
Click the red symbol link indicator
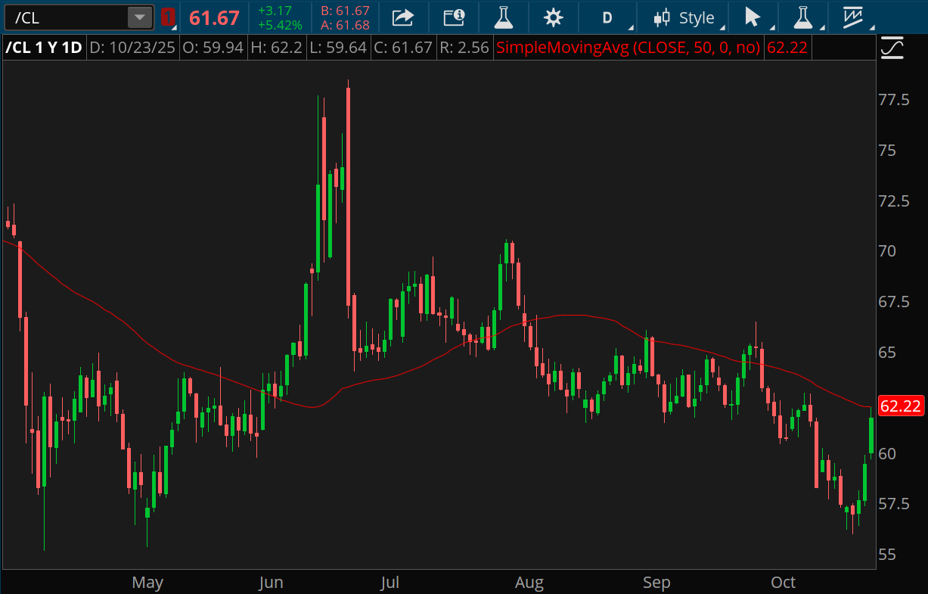[167, 17]
